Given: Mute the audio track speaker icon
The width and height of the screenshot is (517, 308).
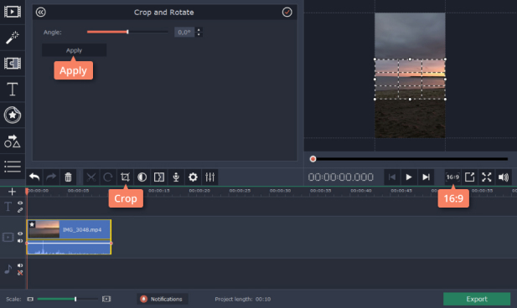Looking at the screenshot, I should pos(20,265).
